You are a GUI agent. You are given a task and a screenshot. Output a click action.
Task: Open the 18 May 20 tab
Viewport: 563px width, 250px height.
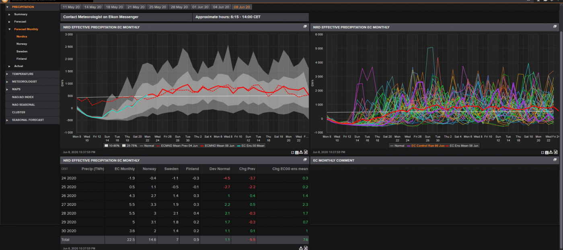point(114,7)
